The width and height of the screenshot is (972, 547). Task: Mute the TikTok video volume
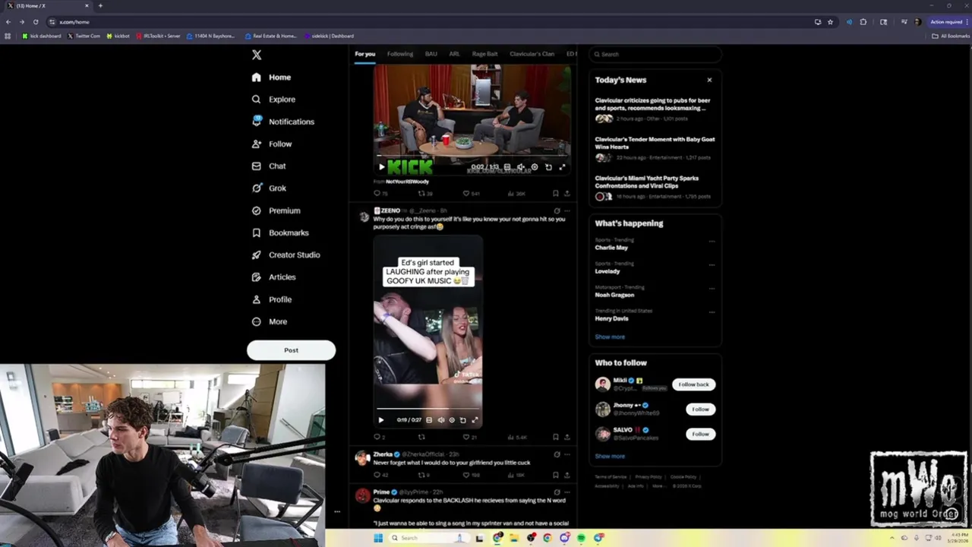click(440, 420)
